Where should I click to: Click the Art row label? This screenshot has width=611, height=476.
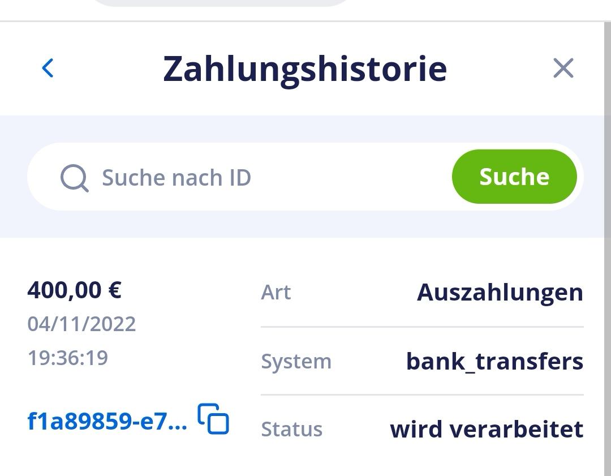point(276,293)
